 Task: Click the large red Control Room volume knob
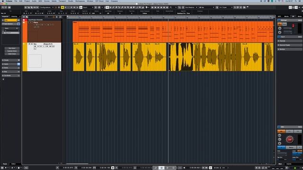point(289,139)
